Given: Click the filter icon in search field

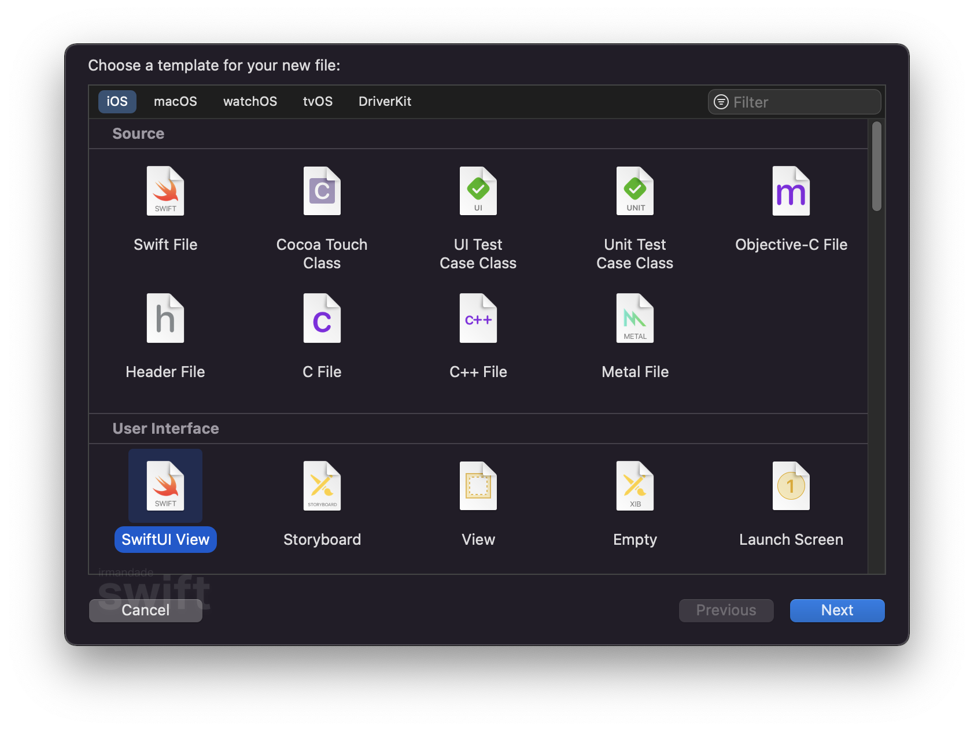Looking at the screenshot, I should [x=721, y=102].
